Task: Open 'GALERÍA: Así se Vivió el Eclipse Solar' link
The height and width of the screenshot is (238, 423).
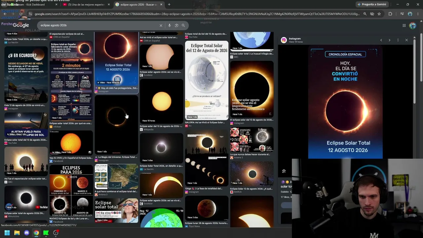Action: point(205,123)
